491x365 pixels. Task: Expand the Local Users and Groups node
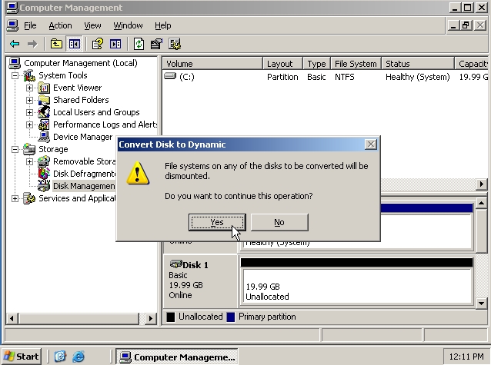(29, 112)
